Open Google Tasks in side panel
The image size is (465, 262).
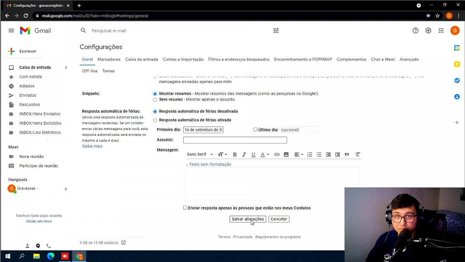coord(457,80)
